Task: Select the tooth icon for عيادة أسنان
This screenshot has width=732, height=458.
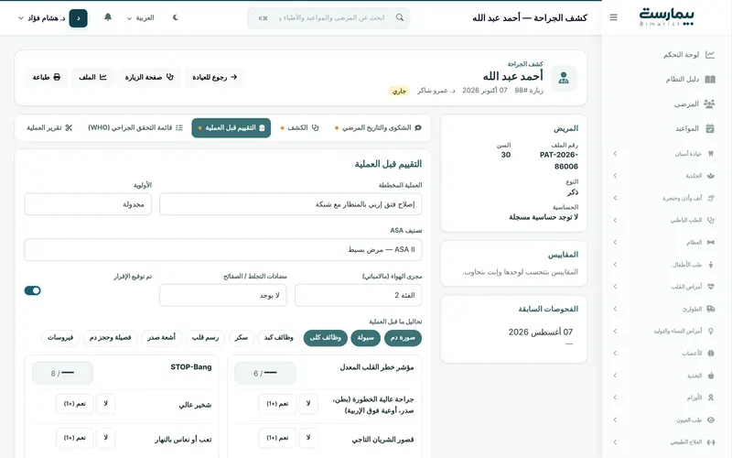Action: pos(711,153)
